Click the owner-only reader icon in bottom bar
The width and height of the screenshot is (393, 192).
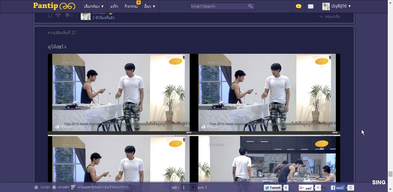pos(73,187)
